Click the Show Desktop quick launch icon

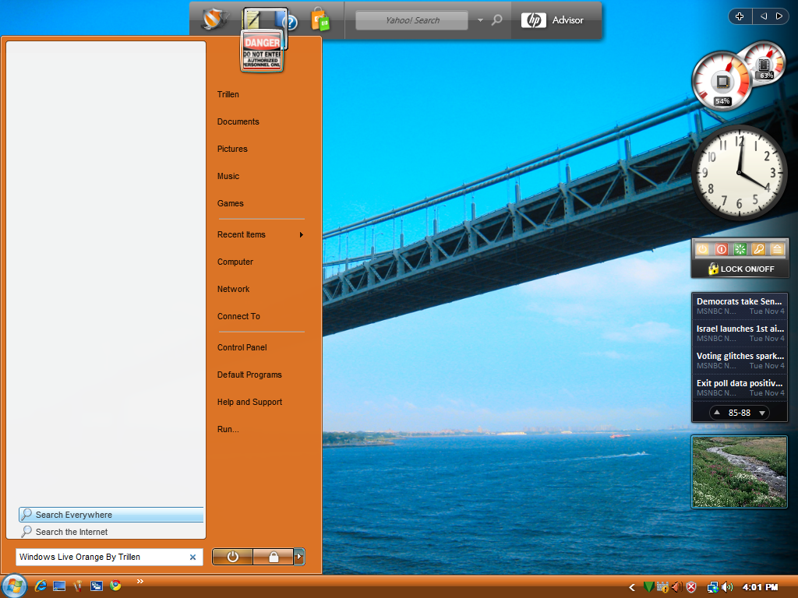pos(59,586)
